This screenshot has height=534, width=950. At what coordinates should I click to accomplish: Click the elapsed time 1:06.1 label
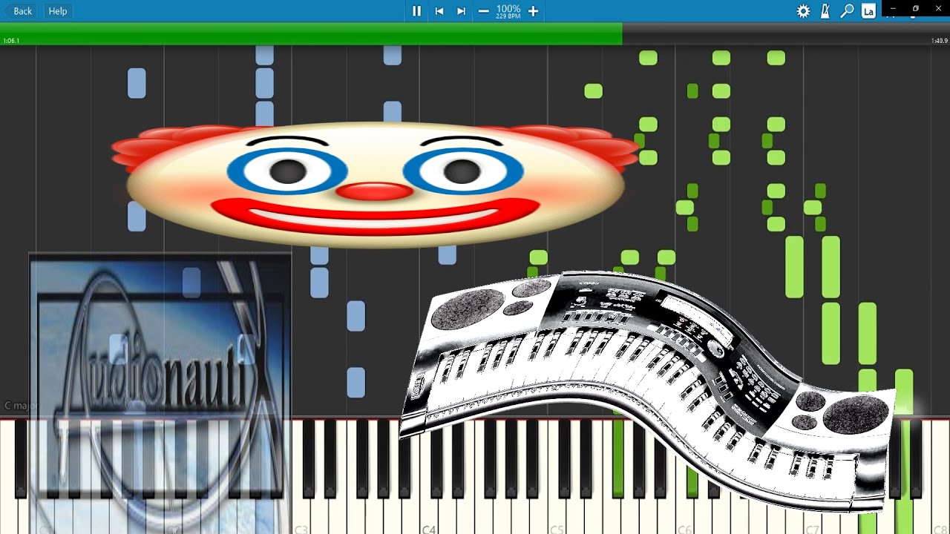(11, 41)
